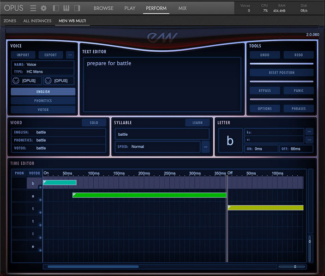
Task: Select VOTOX text mode
Action: 43,109
